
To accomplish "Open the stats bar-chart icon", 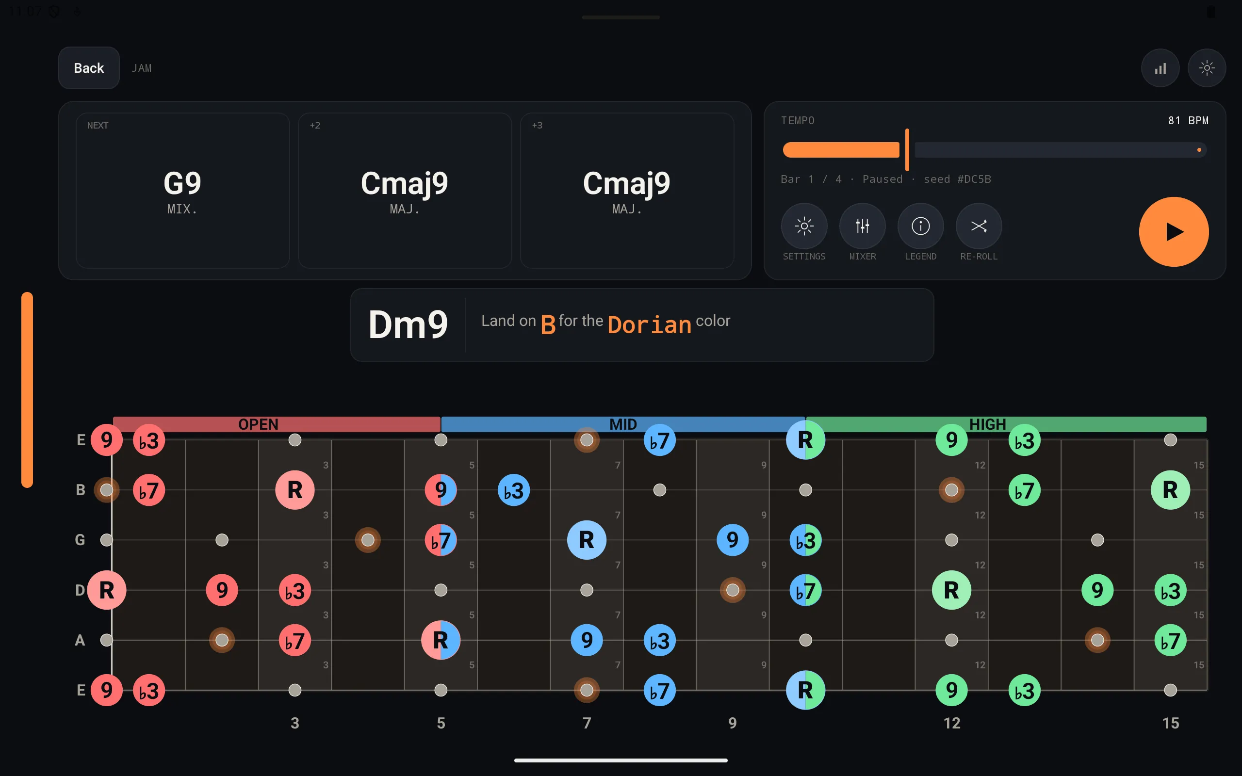I will [x=1160, y=68].
